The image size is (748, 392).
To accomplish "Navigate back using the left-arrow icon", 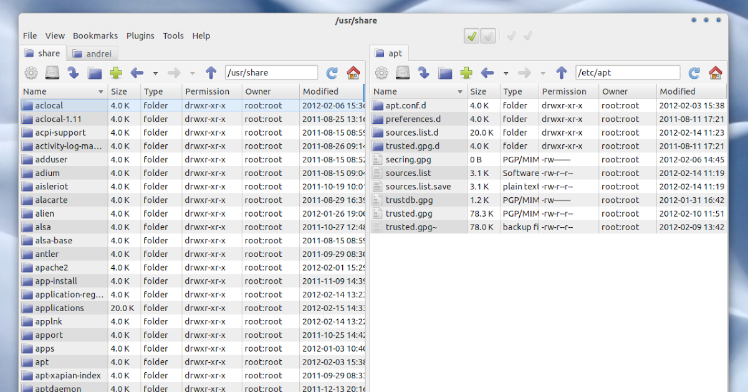I will (137, 72).
